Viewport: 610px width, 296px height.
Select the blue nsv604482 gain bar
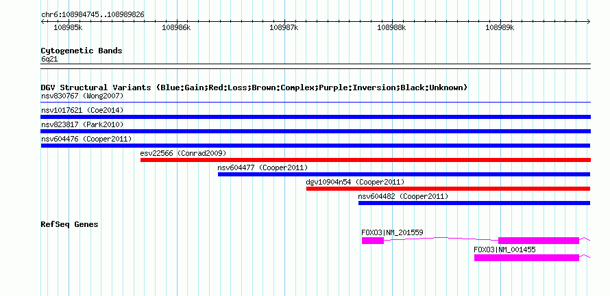[x=474, y=203]
